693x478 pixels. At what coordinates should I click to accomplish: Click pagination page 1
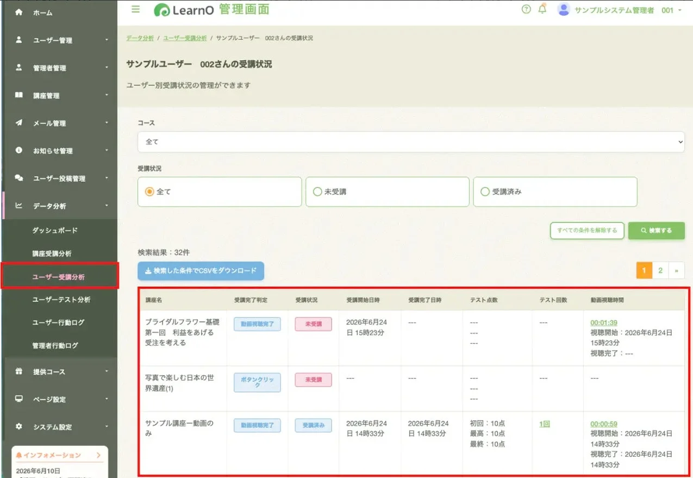tap(644, 270)
